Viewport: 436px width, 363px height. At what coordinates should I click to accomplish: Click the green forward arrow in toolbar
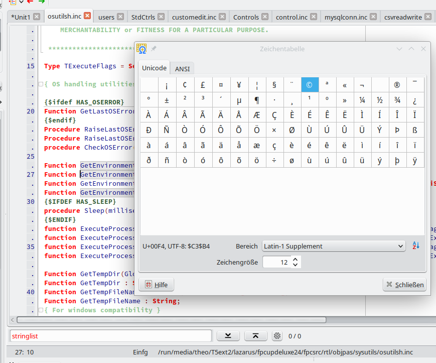tap(42, 2)
